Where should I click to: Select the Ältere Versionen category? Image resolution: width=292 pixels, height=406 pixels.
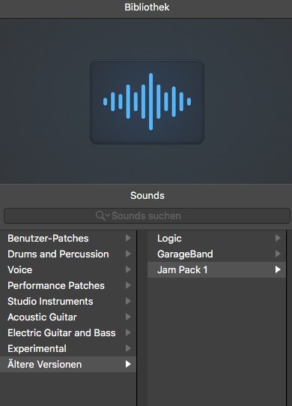[68, 364]
